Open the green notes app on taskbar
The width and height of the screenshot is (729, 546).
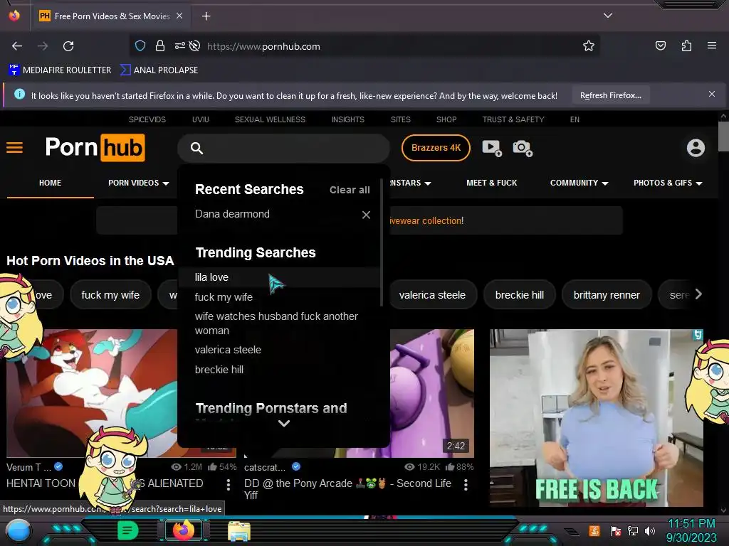point(128,530)
